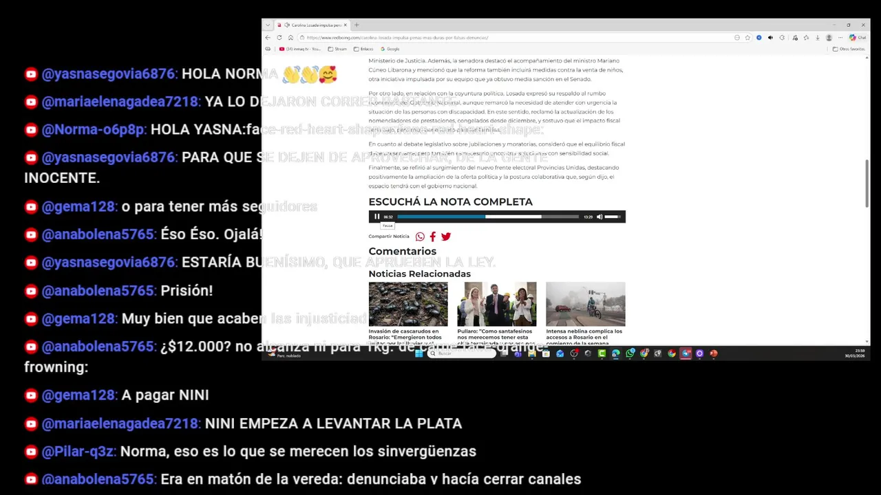881x495 pixels.
Task: Open the Enlaces bookmarks folder
Action: (363, 49)
